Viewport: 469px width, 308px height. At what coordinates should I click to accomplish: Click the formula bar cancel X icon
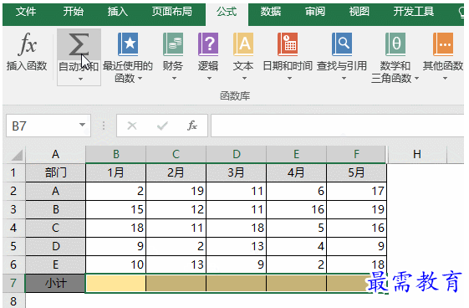pos(132,126)
